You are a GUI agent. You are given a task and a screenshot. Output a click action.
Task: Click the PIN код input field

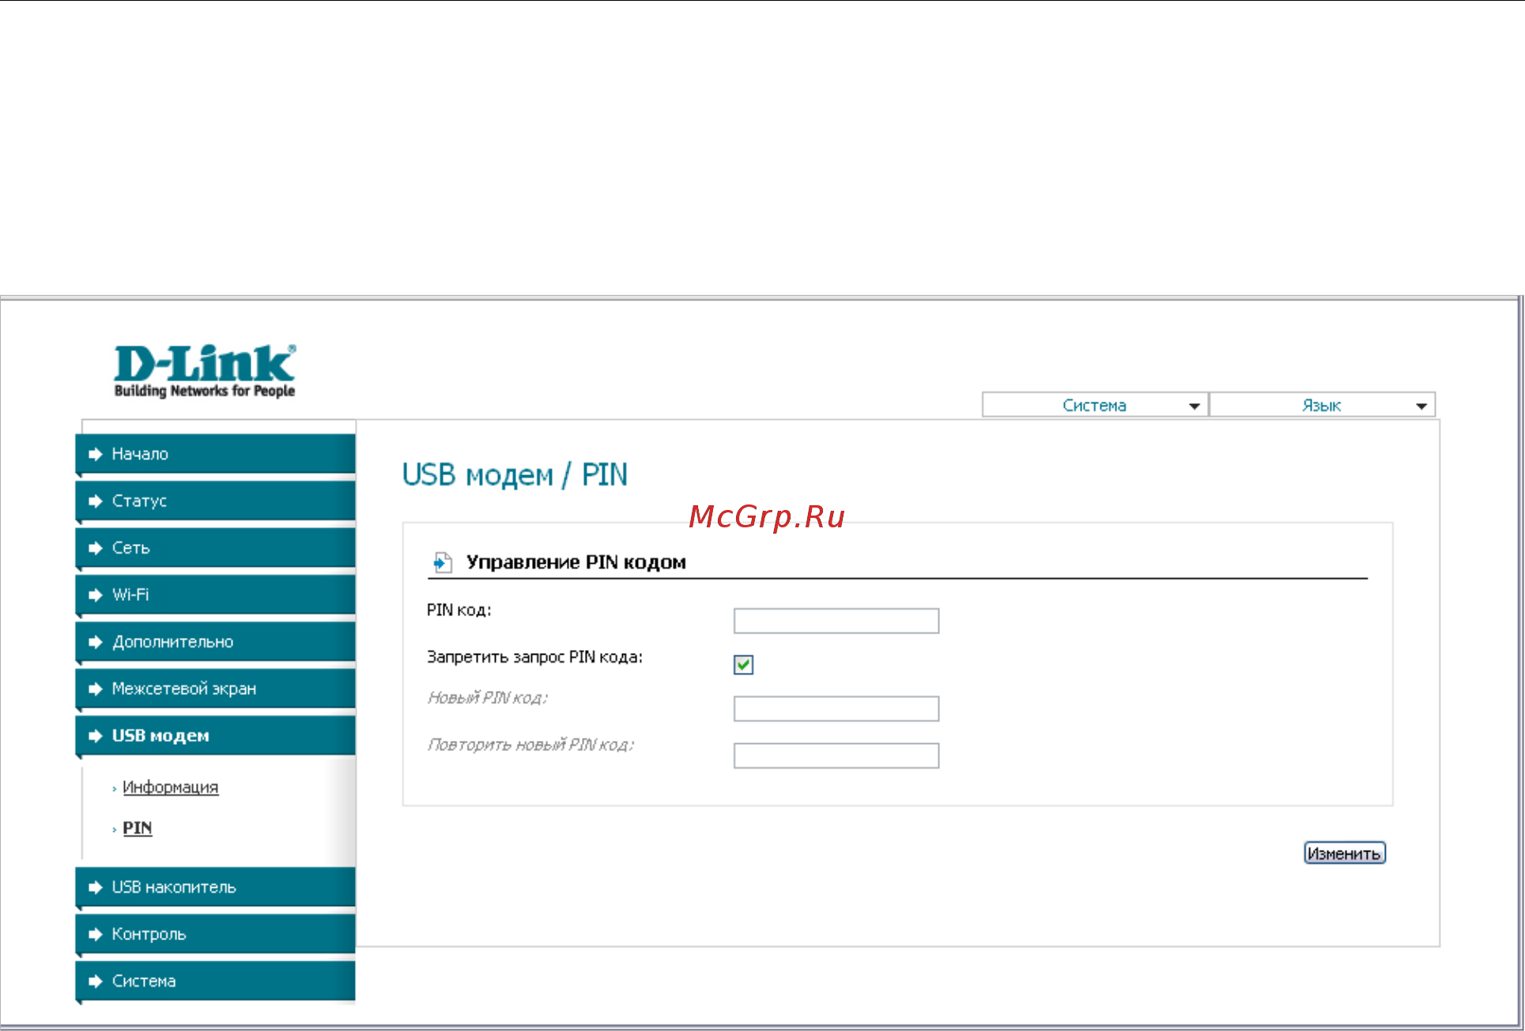point(836,621)
